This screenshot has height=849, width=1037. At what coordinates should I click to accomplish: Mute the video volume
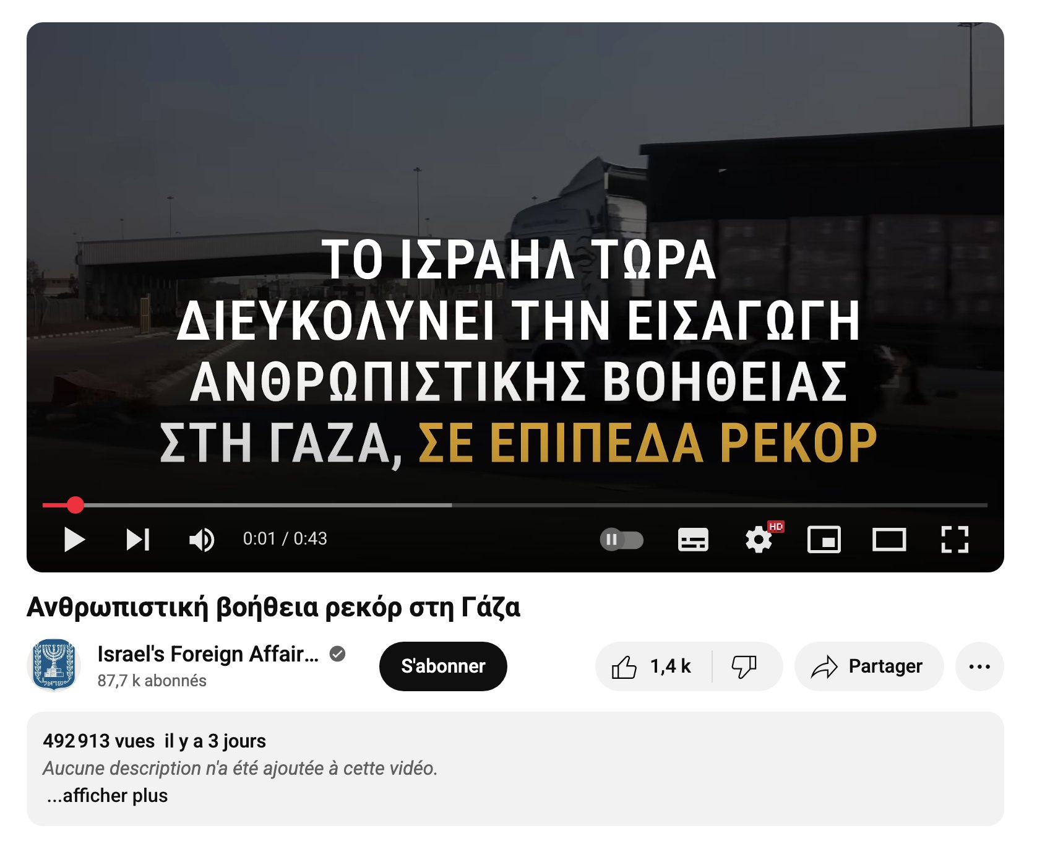(x=202, y=540)
